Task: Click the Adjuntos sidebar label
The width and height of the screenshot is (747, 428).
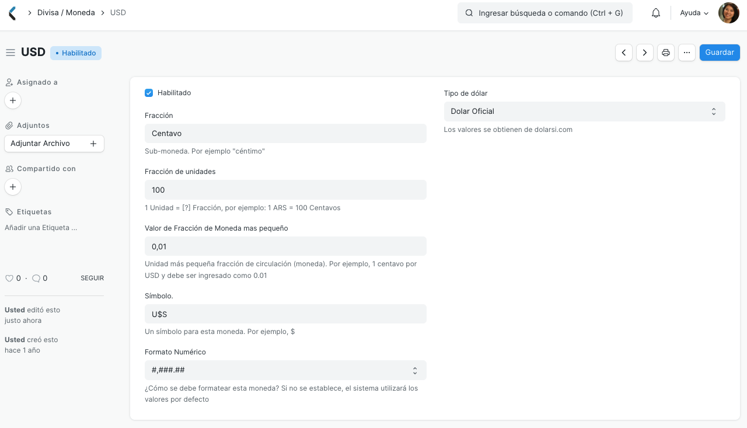Action: pos(33,126)
